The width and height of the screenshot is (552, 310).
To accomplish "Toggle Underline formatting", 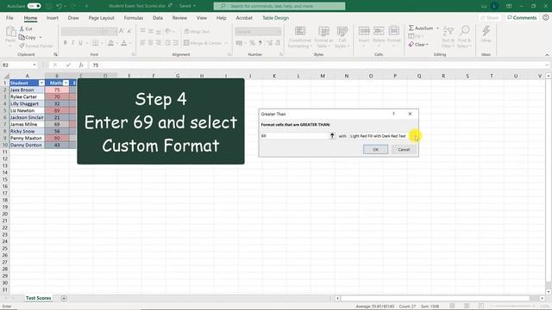I will click(80, 43).
